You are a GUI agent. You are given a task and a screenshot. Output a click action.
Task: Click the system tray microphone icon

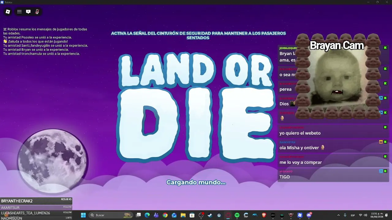coord(345,215)
